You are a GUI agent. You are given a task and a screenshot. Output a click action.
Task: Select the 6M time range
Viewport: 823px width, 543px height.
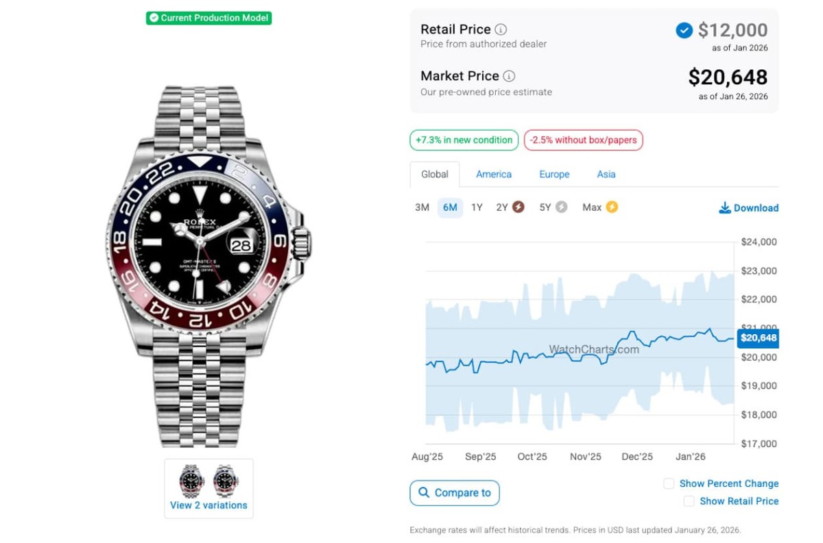(450, 207)
